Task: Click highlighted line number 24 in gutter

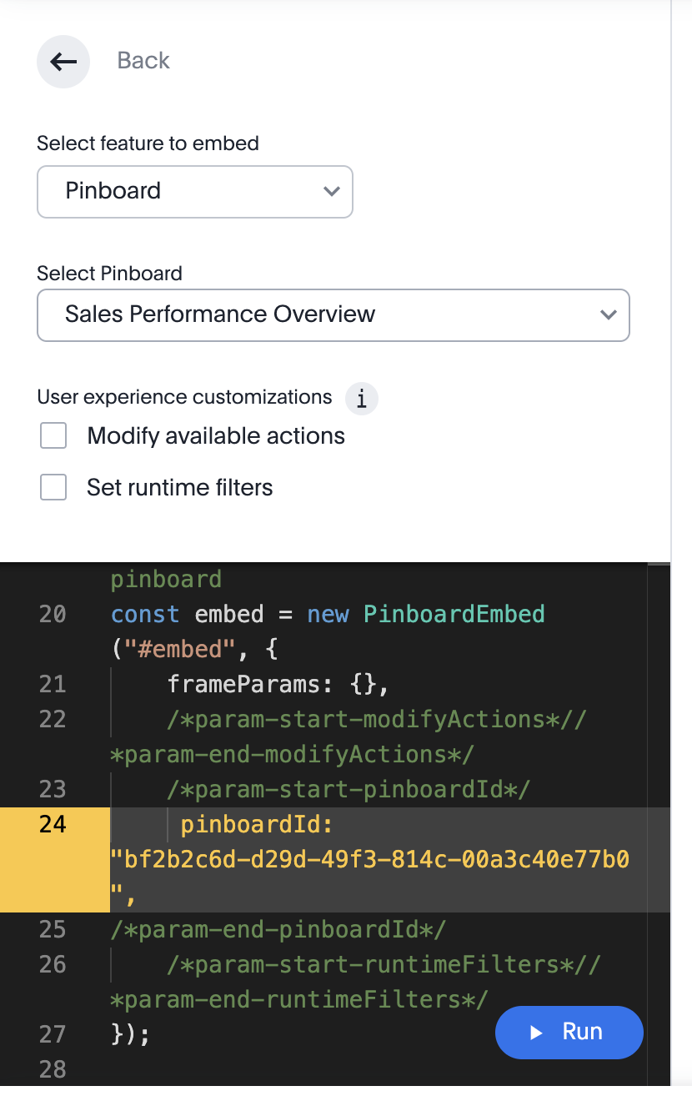Action: pyautogui.click(x=53, y=825)
